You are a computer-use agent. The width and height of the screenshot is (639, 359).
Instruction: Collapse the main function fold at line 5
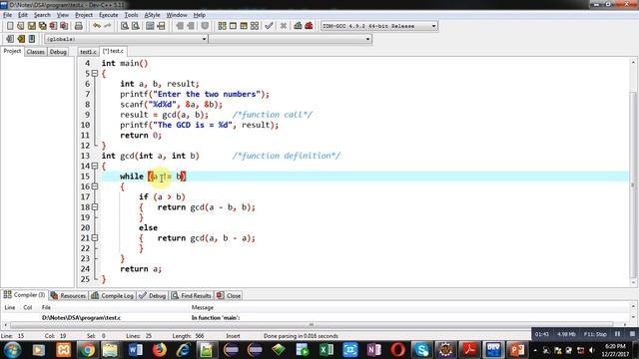95,74
